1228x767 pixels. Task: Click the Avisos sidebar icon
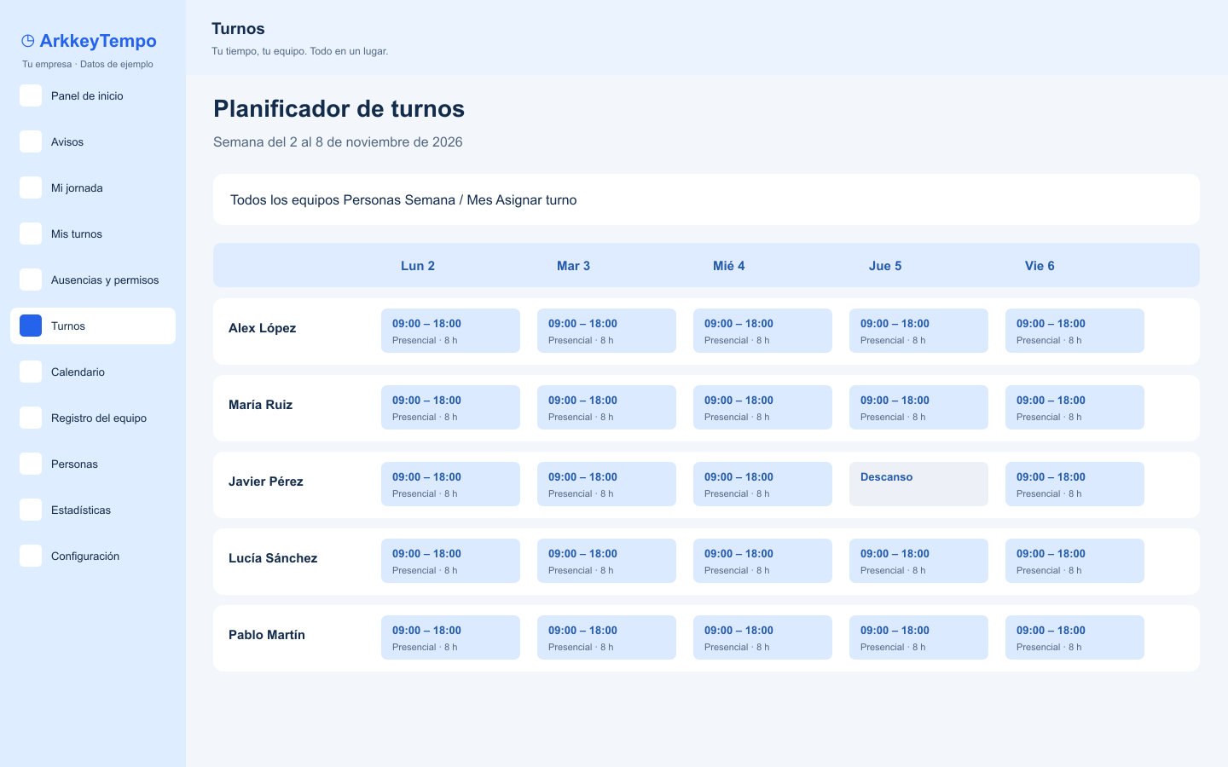(31, 141)
